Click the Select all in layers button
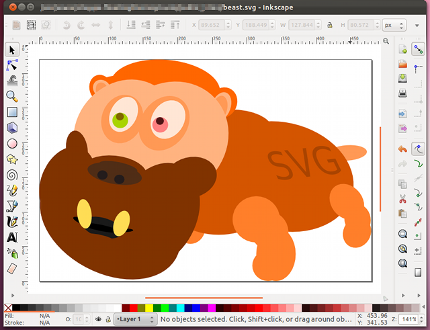Screen dimensions: 430x330 (31, 26)
